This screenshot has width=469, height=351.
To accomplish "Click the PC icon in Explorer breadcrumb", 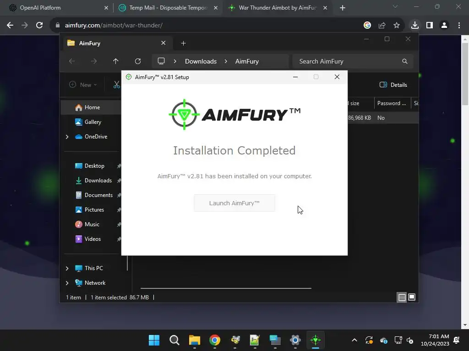I will coord(161,61).
